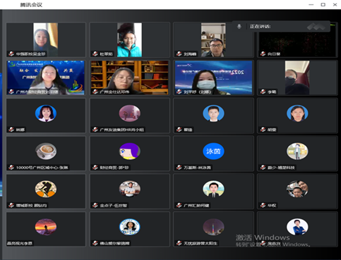This screenshot has height=260, width=341.
Task: Click muted mic icon beside 佛山爱尔黎锦辉
Action: pos(95,243)
